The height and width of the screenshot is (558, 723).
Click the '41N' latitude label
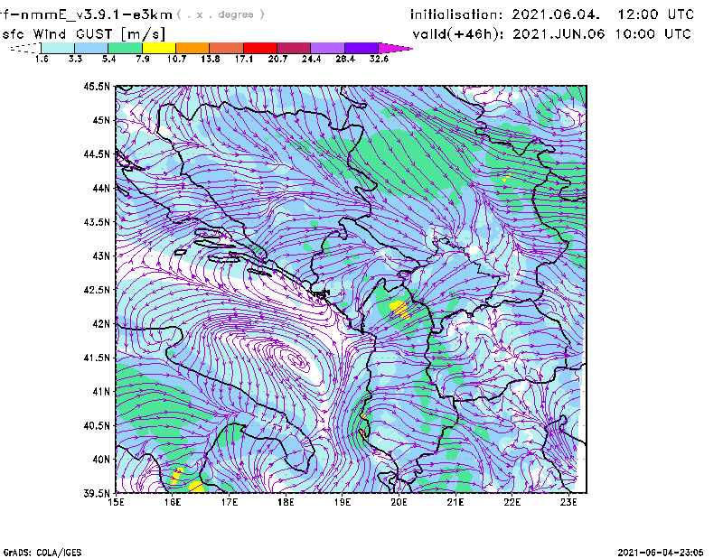101,392
